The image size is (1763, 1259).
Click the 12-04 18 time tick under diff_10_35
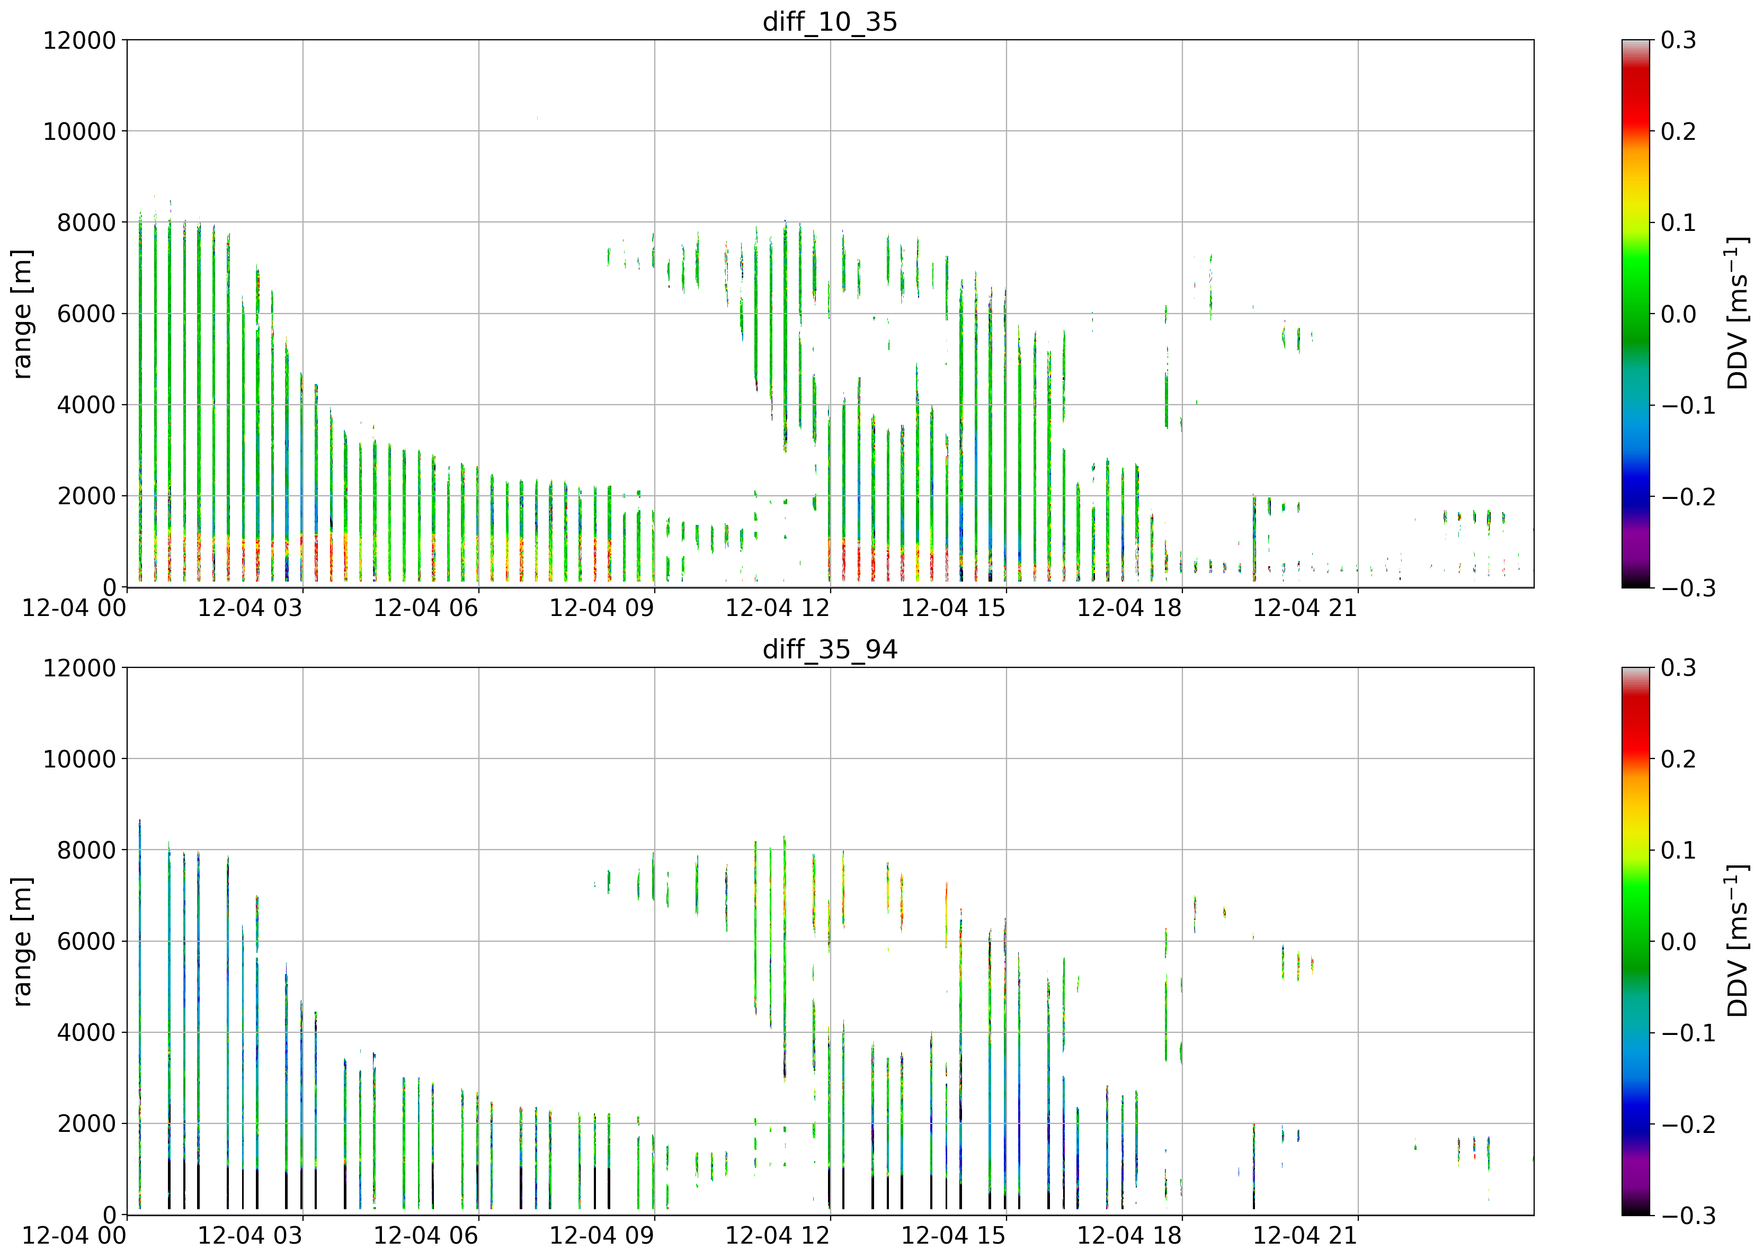pyautogui.click(x=1129, y=608)
